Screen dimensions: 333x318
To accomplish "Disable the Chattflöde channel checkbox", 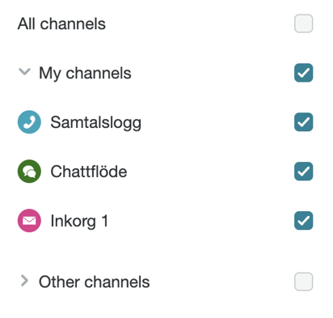I will tap(303, 172).
